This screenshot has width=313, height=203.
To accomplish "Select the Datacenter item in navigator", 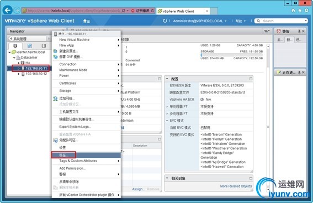I will 29,58.
